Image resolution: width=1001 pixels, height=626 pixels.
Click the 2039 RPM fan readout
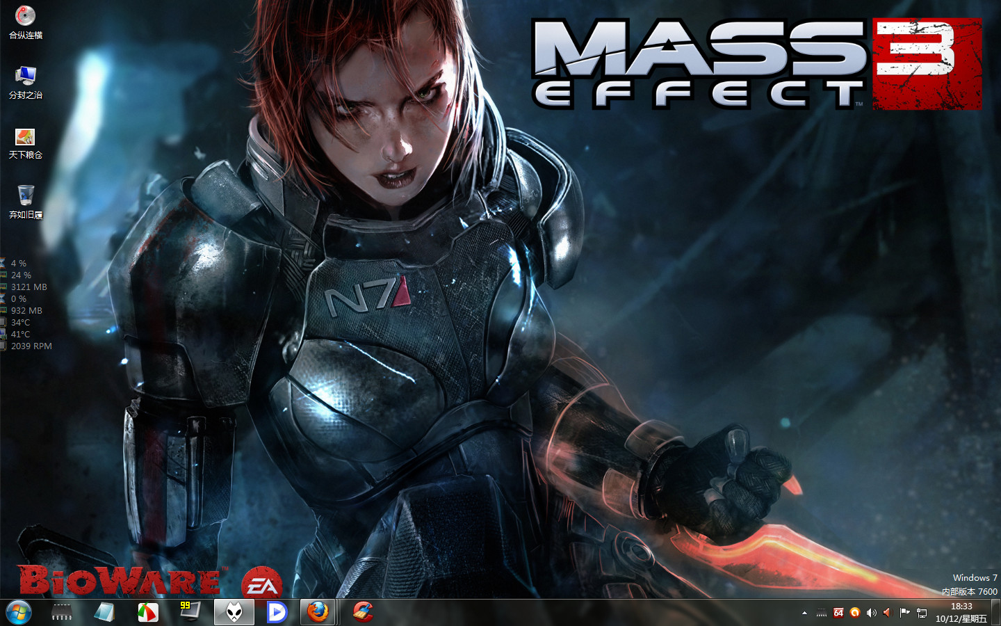tap(31, 346)
